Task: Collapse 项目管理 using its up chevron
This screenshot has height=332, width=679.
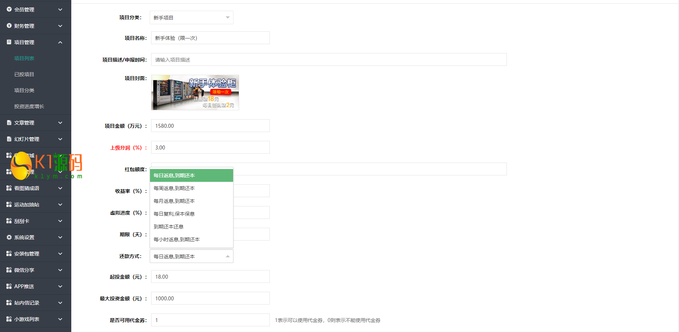Action: coord(60,42)
